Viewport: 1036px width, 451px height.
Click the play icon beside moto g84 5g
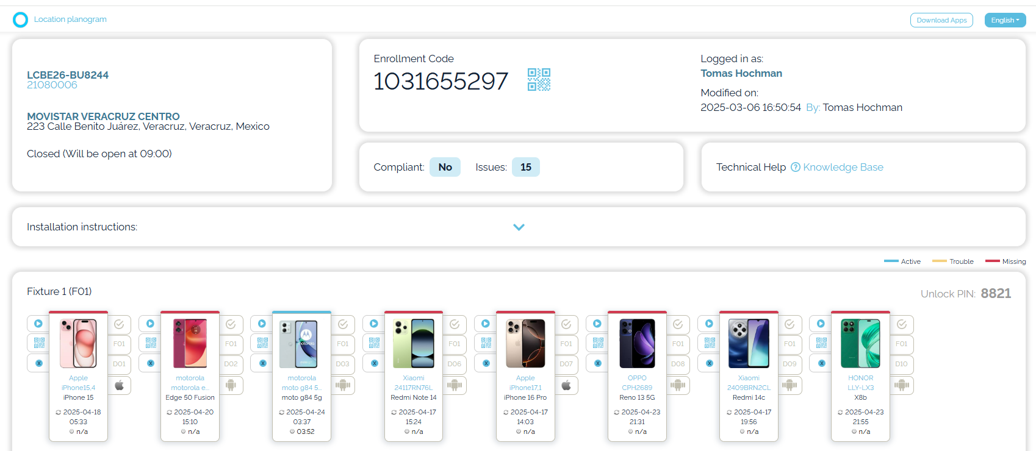[x=262, y=324]
